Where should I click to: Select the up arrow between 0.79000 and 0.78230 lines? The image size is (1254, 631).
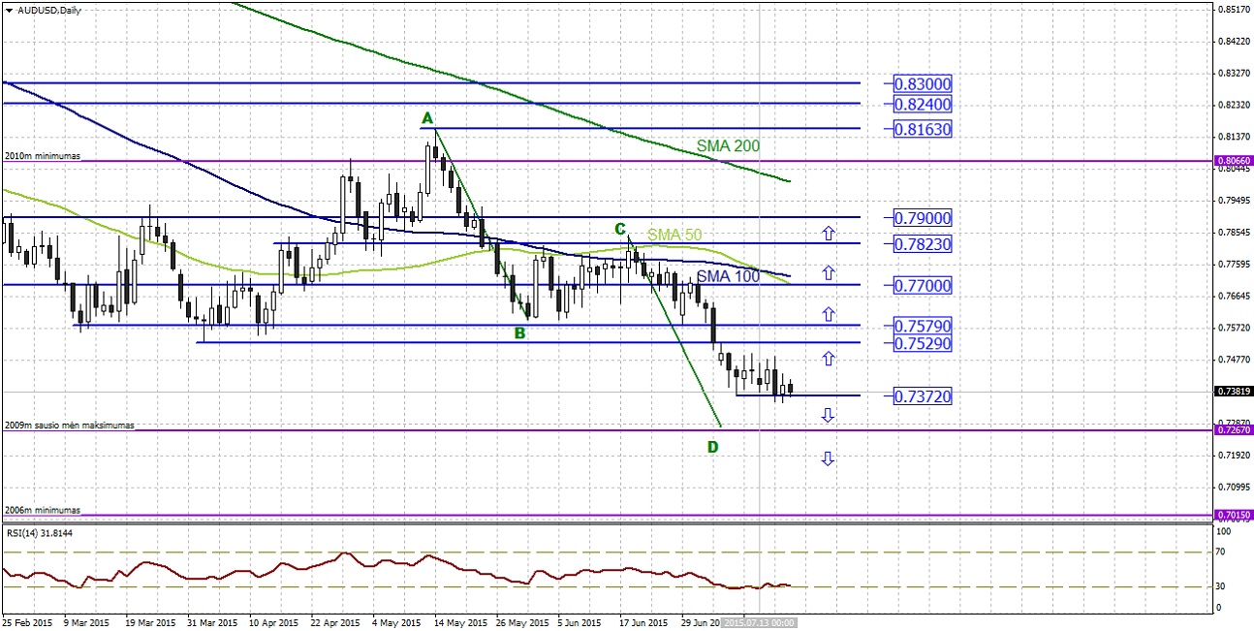(x=828, y=233)
